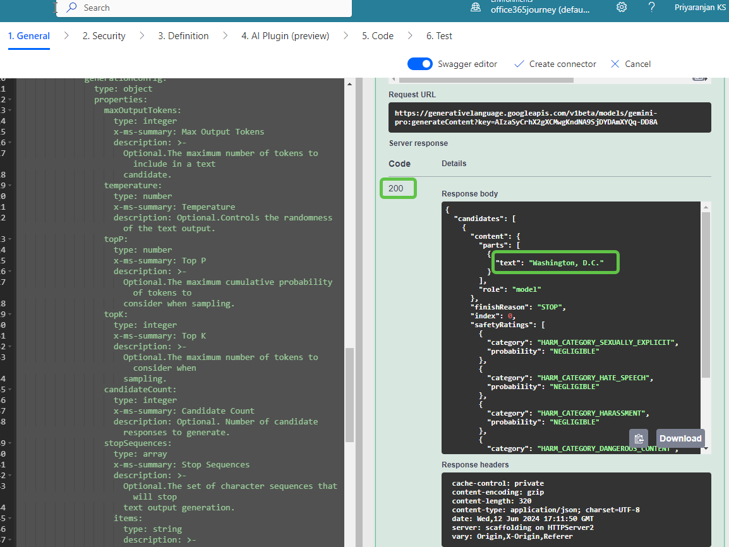Switch to the 2. Security tab
Image resolution: width=729 pixels, height=547 pixels.
pos(104,36)
